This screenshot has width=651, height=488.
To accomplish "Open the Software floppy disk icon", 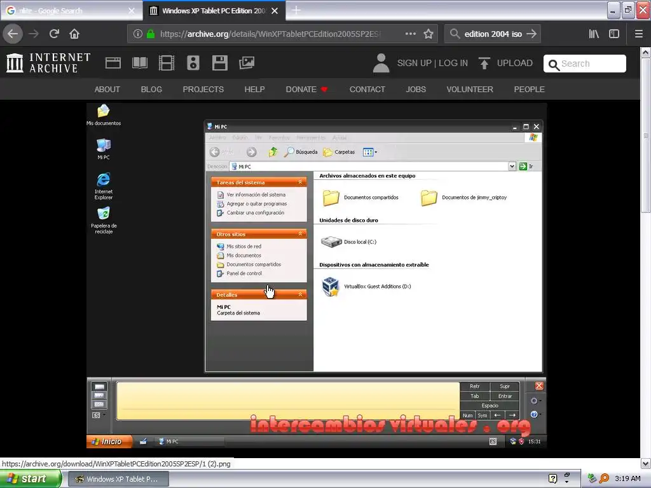I will (219, 63).
